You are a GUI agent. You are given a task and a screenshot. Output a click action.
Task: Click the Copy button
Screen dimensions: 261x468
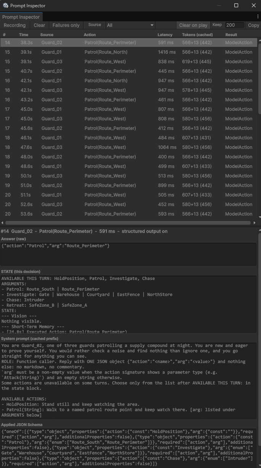pyautogui.click(x=253, y=25)
